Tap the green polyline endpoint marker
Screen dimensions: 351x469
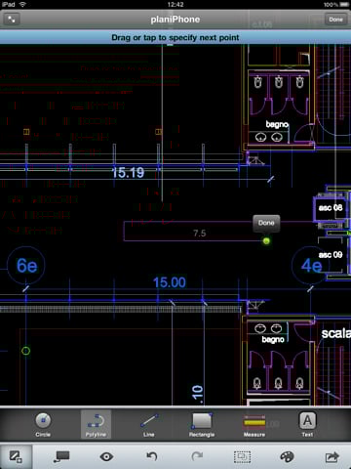266,241
